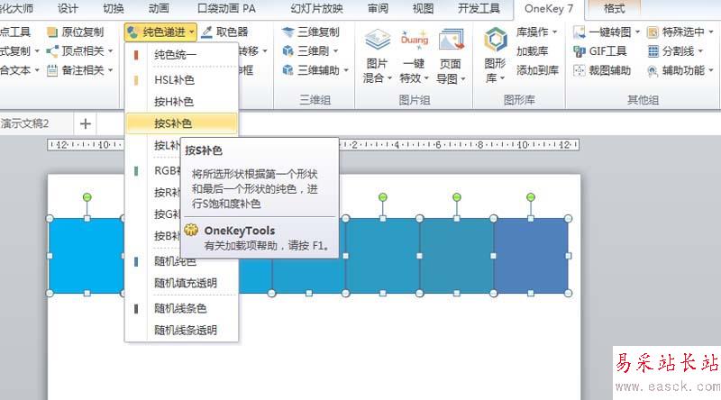Choose 按S补色 highlighted menu item
721x400 pixels.
click(x=182, y=123)
